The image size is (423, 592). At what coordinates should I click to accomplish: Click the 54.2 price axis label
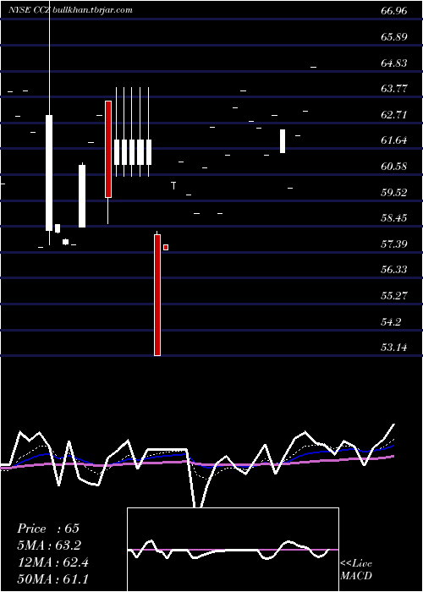(391, 322)
